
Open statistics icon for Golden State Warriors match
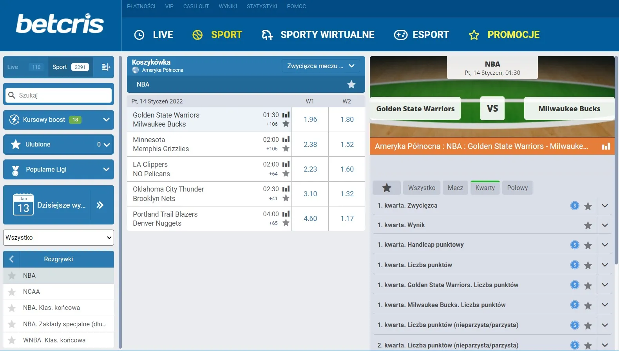[286, 115]
